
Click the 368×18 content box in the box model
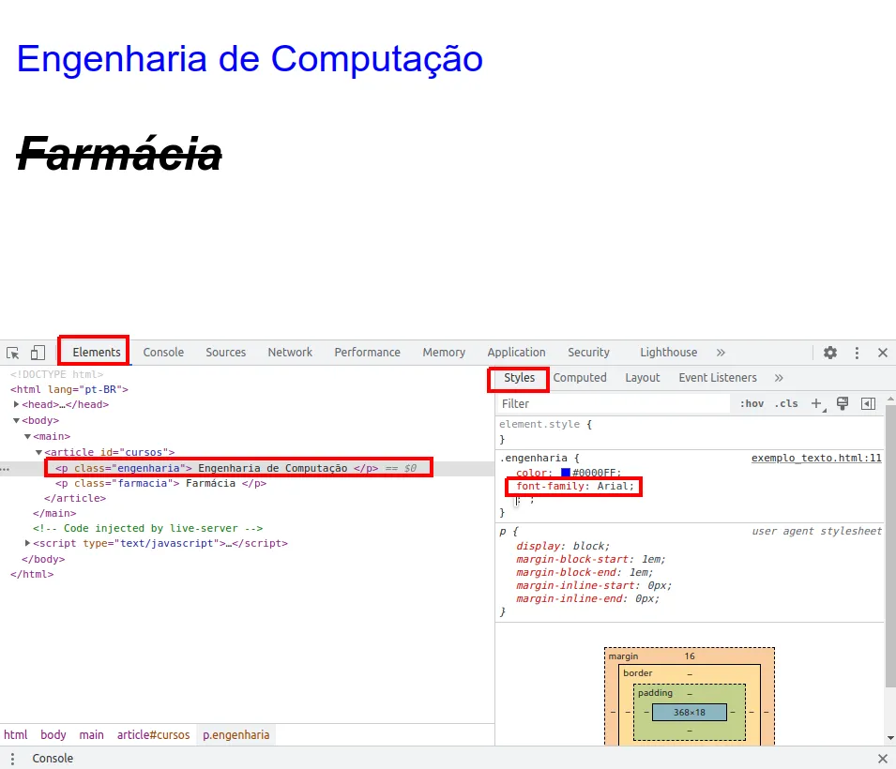click(x=690, y=713)
